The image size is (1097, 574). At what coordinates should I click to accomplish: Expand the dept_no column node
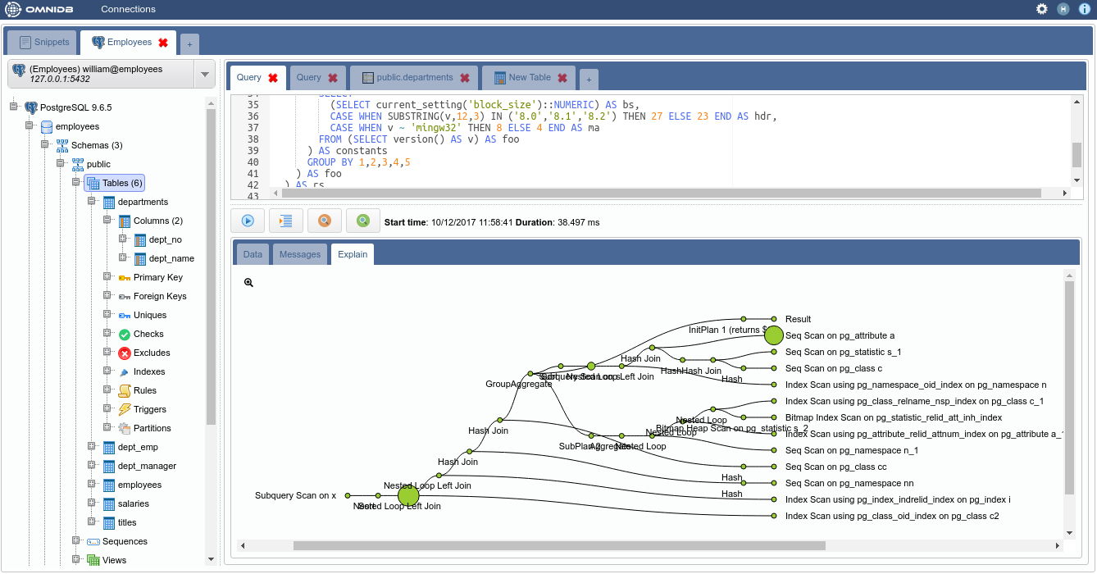point(122,239)
